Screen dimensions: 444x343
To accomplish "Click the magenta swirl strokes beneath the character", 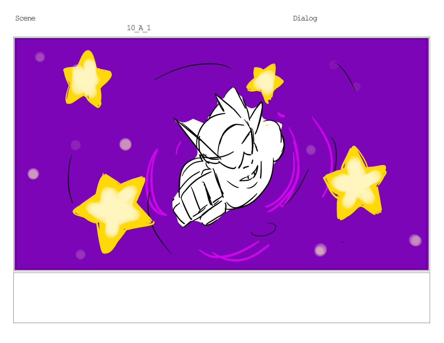I will point(234,252).
